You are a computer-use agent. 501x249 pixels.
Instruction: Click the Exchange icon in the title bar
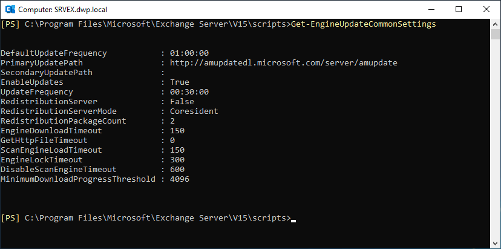(x=9, y=9)
